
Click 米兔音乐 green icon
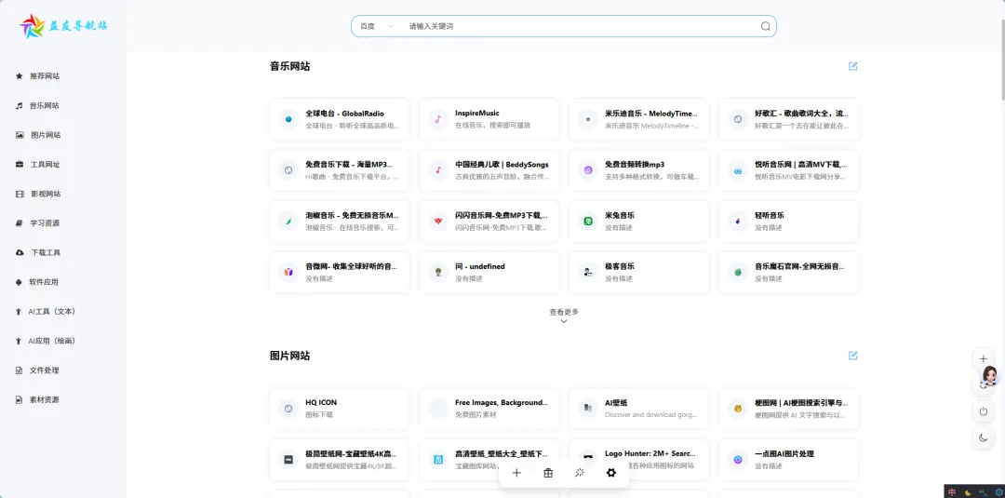pos(588,222)
